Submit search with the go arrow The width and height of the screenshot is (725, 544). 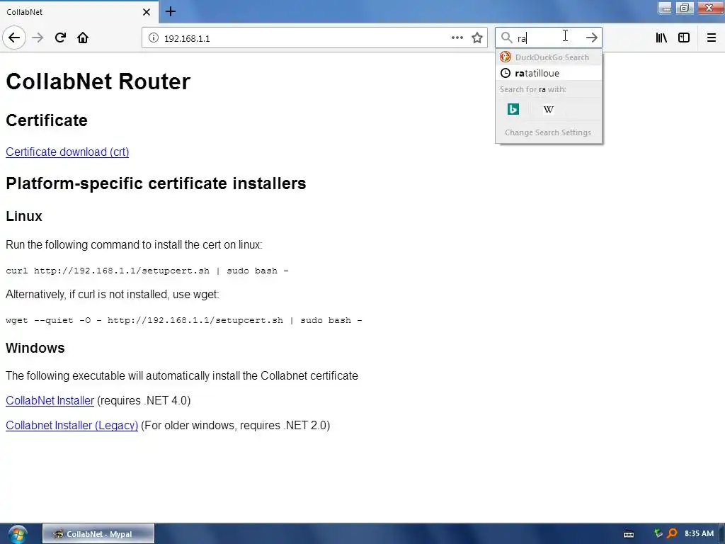[591, 38]
